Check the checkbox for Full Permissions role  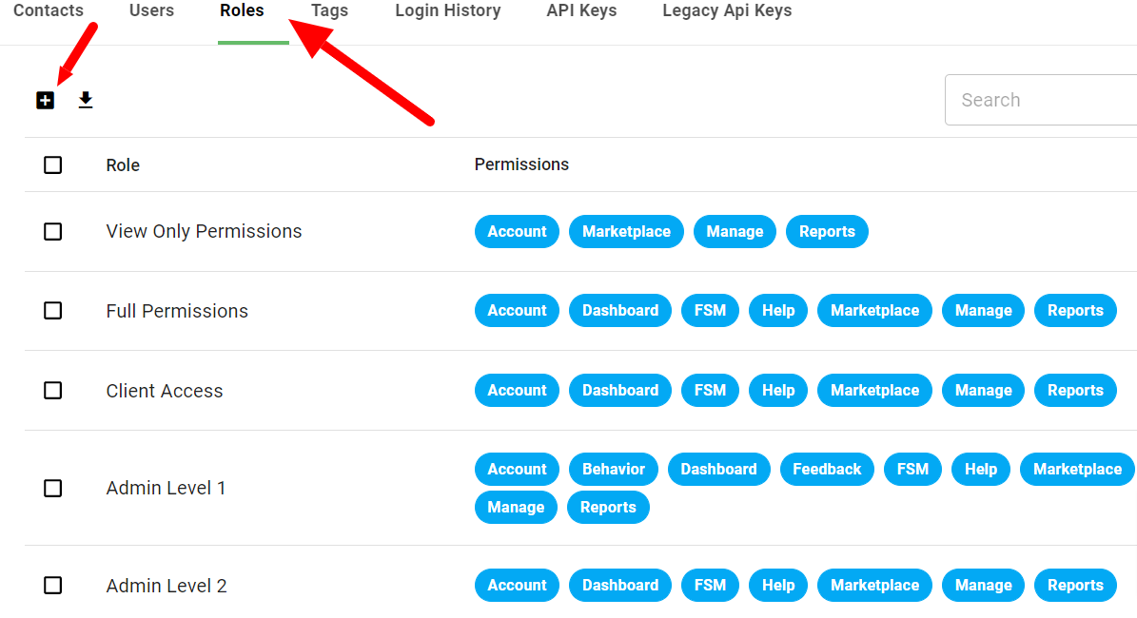52,311
